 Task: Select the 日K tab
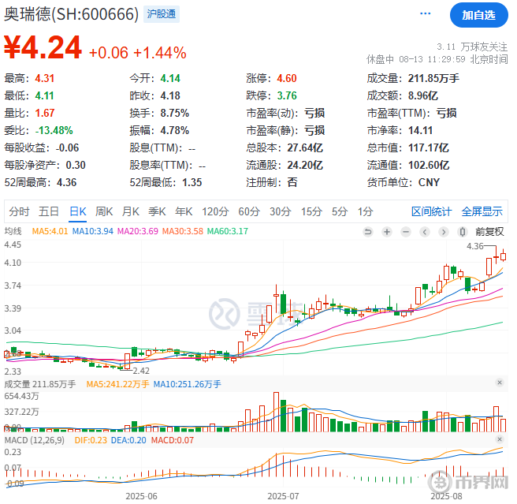click(x=78, y=211)
